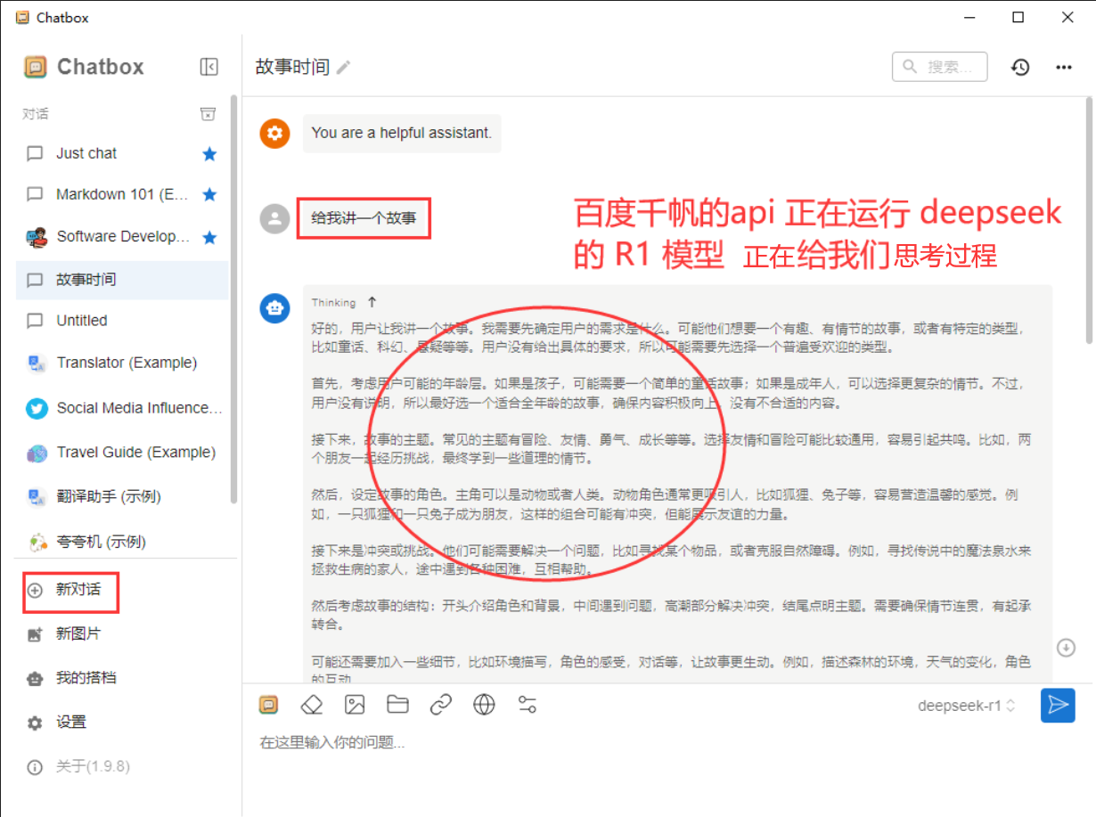1096x817 pixels.
Task: Open 设置 settings
Action: [120, 723]
